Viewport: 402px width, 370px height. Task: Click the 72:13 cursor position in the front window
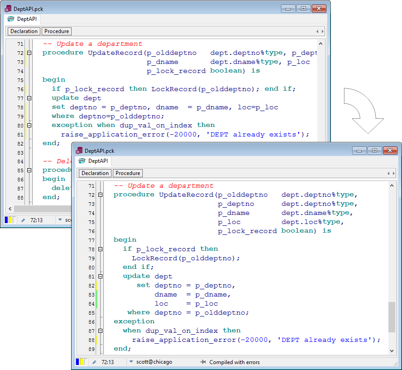(x=108, y=362)
